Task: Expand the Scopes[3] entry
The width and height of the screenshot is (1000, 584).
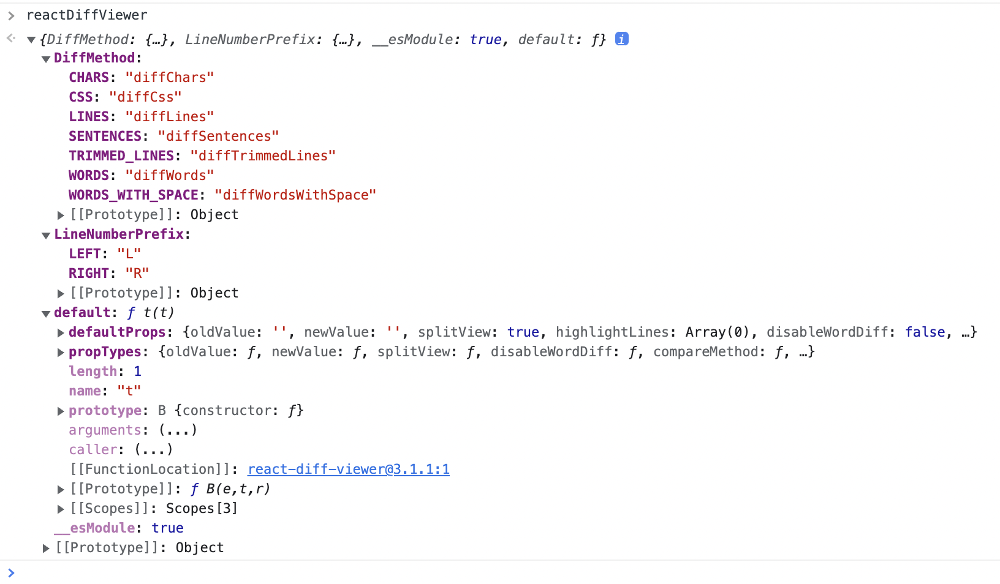Action: pos(61,509)
